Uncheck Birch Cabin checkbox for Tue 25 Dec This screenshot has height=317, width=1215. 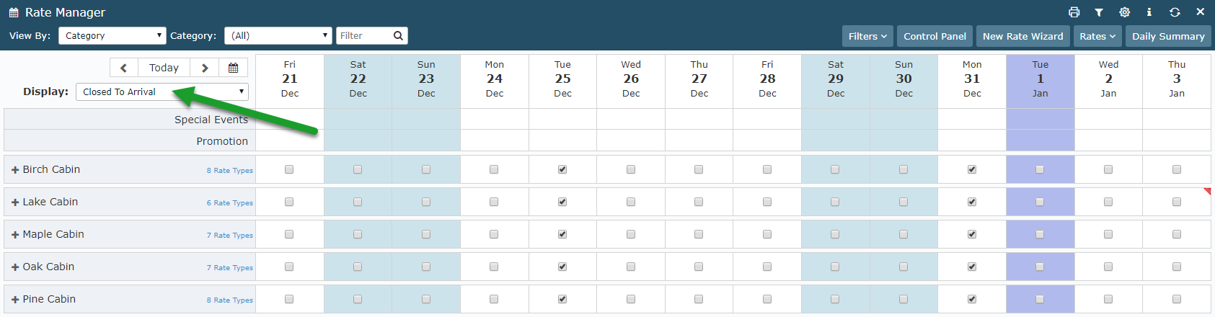coord(562,169)
